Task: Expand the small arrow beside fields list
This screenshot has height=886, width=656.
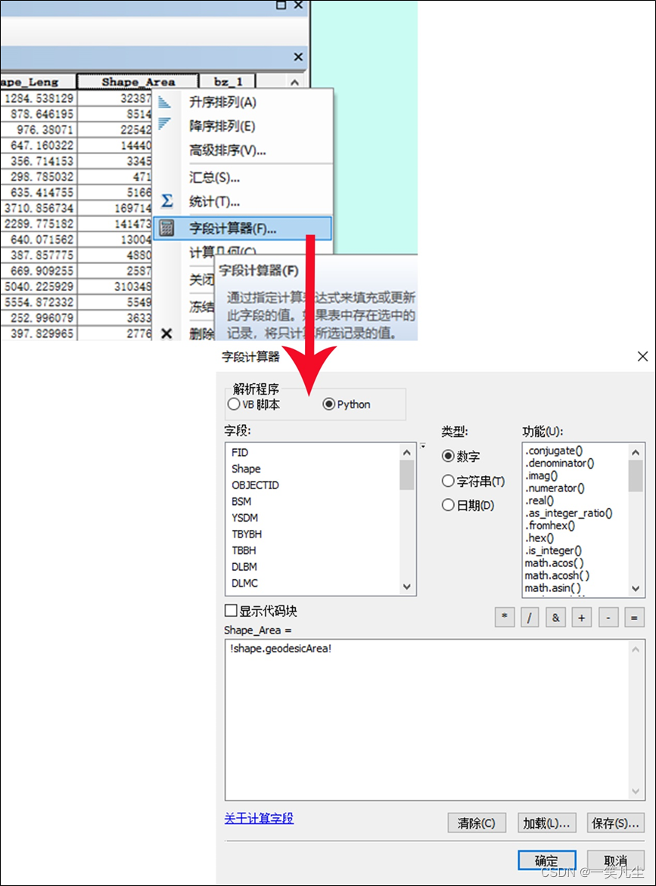Action: (423, 446)
